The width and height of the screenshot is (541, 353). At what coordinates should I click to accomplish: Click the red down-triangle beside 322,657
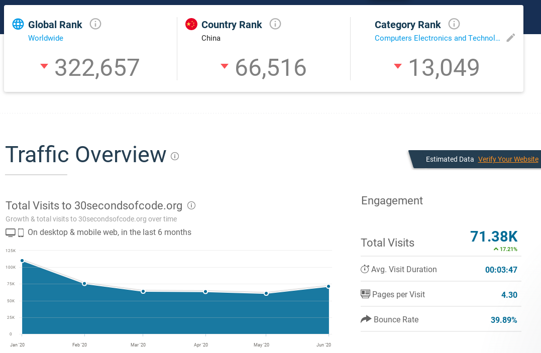[x=44, y=66]
